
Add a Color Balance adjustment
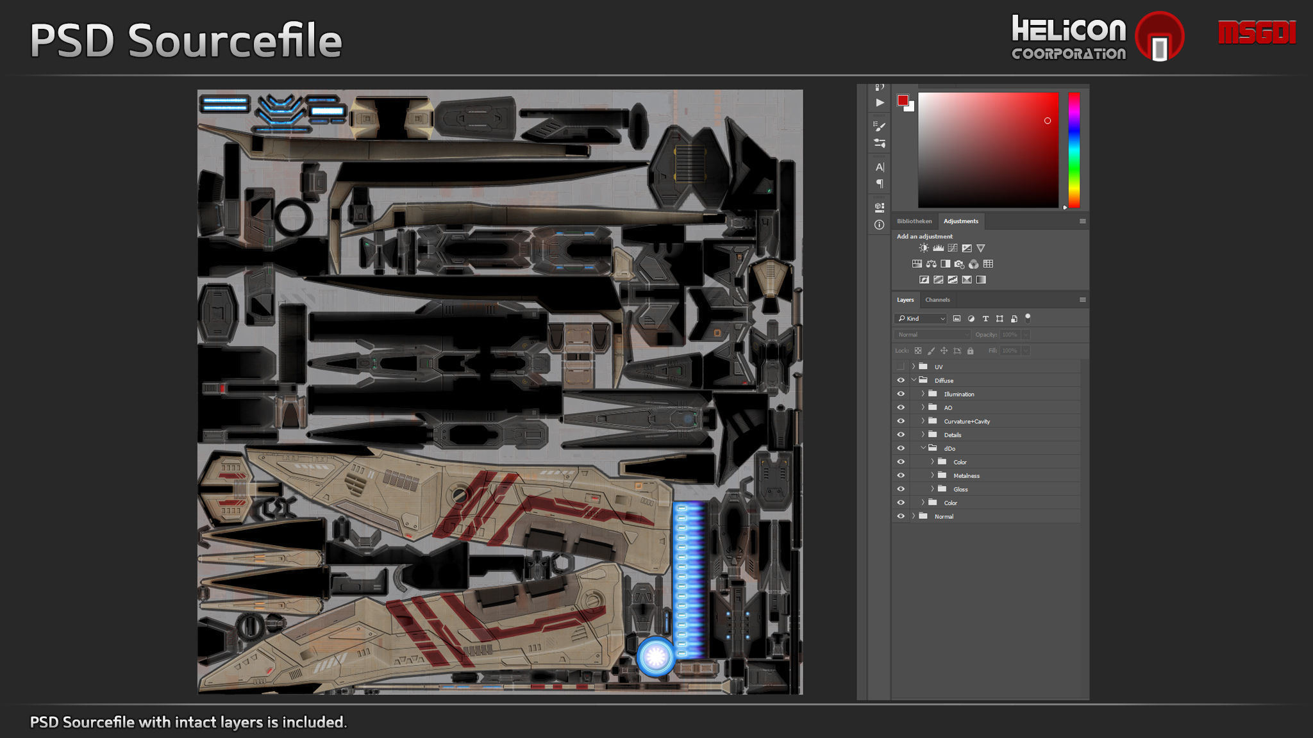(931, 264)
